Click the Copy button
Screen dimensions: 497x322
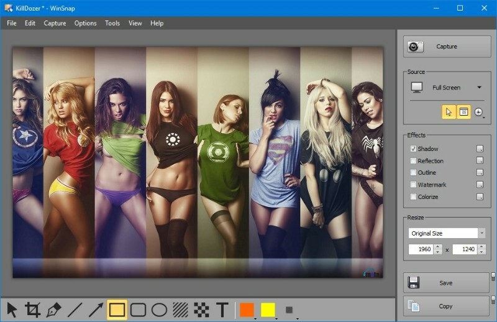point(446,306)
